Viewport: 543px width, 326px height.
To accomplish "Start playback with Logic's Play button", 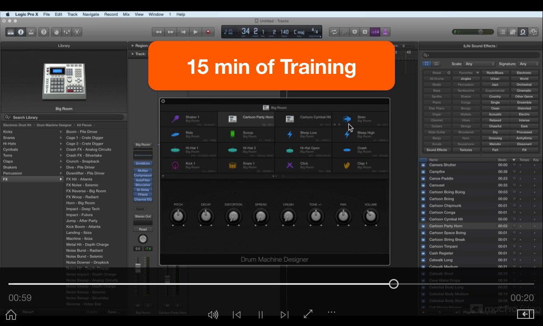I will (196, 32).
